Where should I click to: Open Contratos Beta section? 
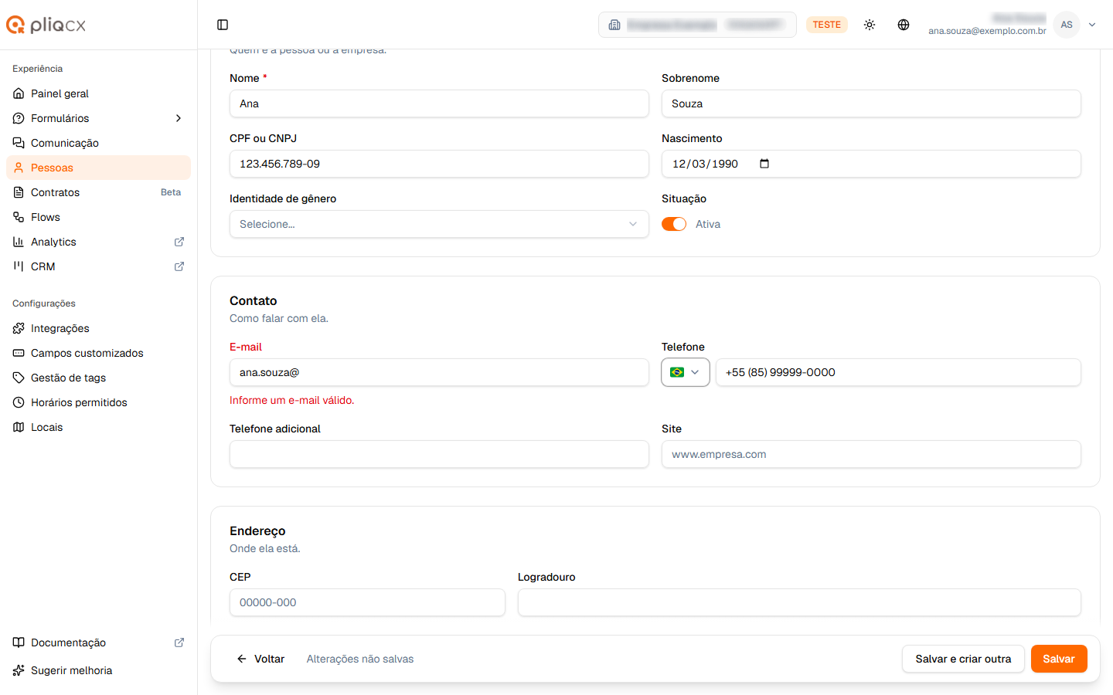click(x=98, y=192)
